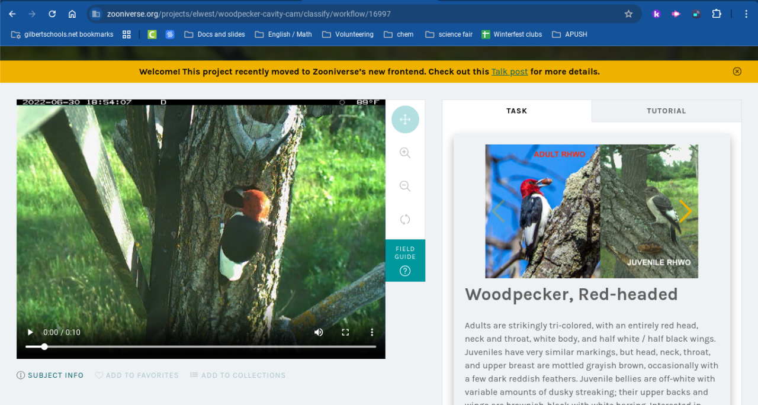Click the Red-headed woodpecker example photo
The height and width of the screenshot is (405, 758).
[x=592, y=211]
